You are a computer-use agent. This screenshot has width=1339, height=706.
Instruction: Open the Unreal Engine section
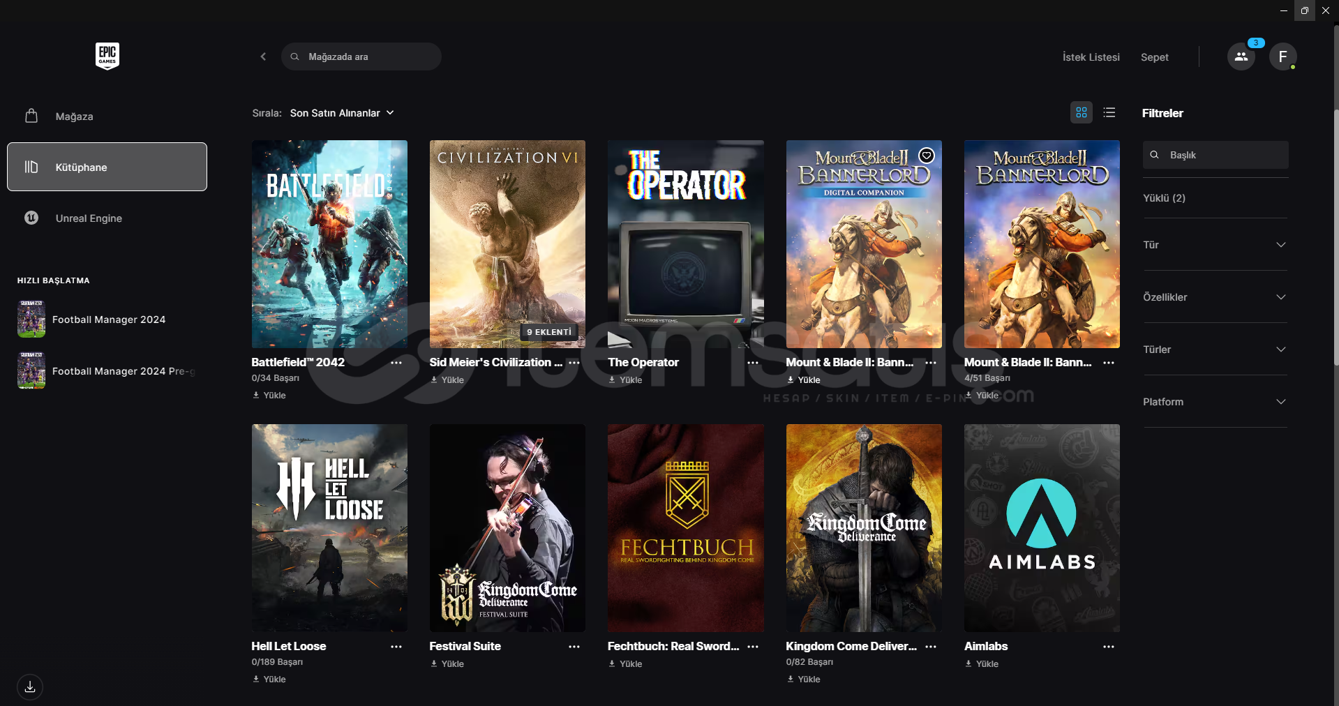click(x=107, y=218)
